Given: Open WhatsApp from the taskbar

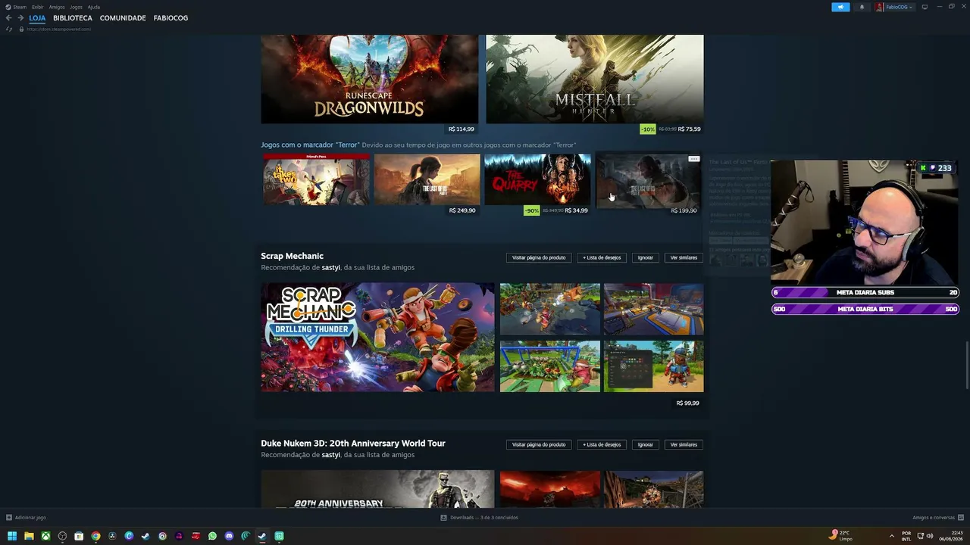Looking at the screenshot, I should 212,536.
